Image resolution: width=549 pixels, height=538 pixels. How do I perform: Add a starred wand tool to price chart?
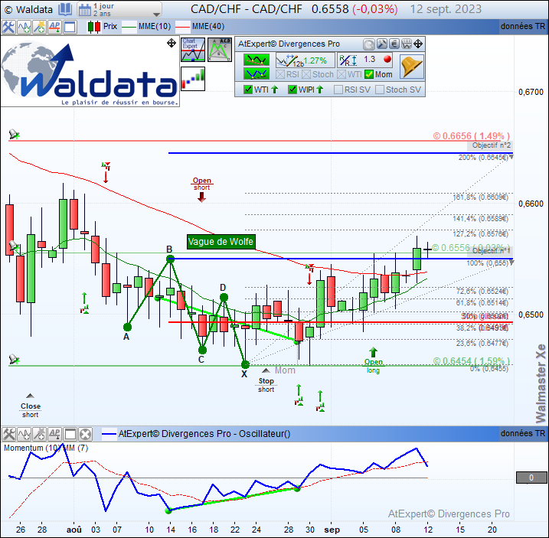[x=40, y=27]
